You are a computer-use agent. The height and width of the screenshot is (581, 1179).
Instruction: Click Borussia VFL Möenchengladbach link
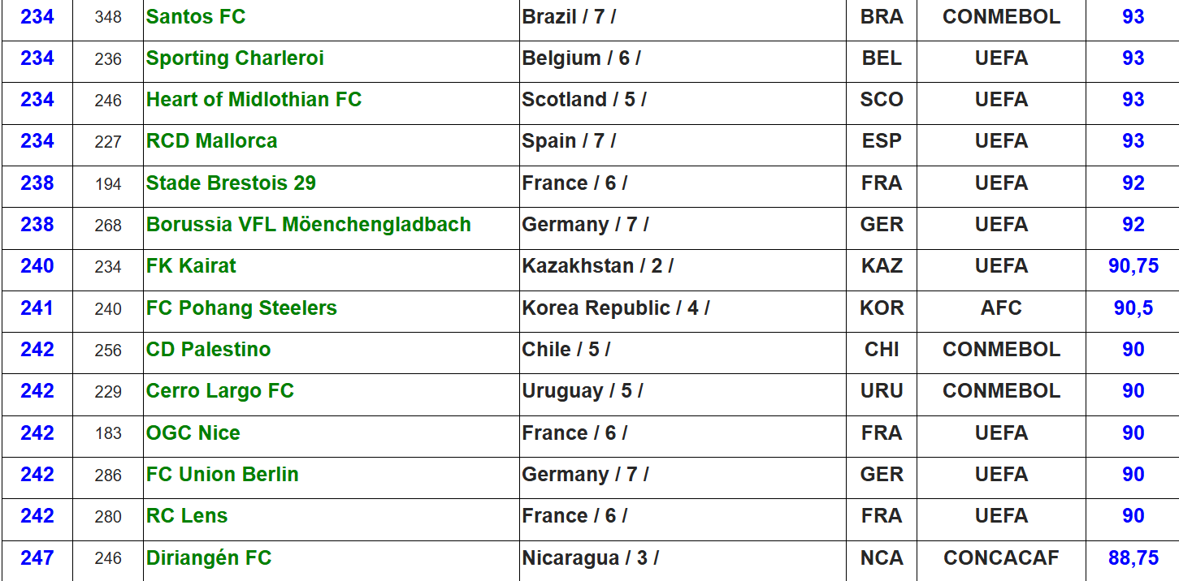[x=308, y=225]
